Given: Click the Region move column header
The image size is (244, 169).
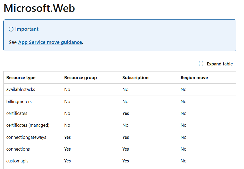Looking at the screenshot, I should pyautogui.click(x=194, y=78).
